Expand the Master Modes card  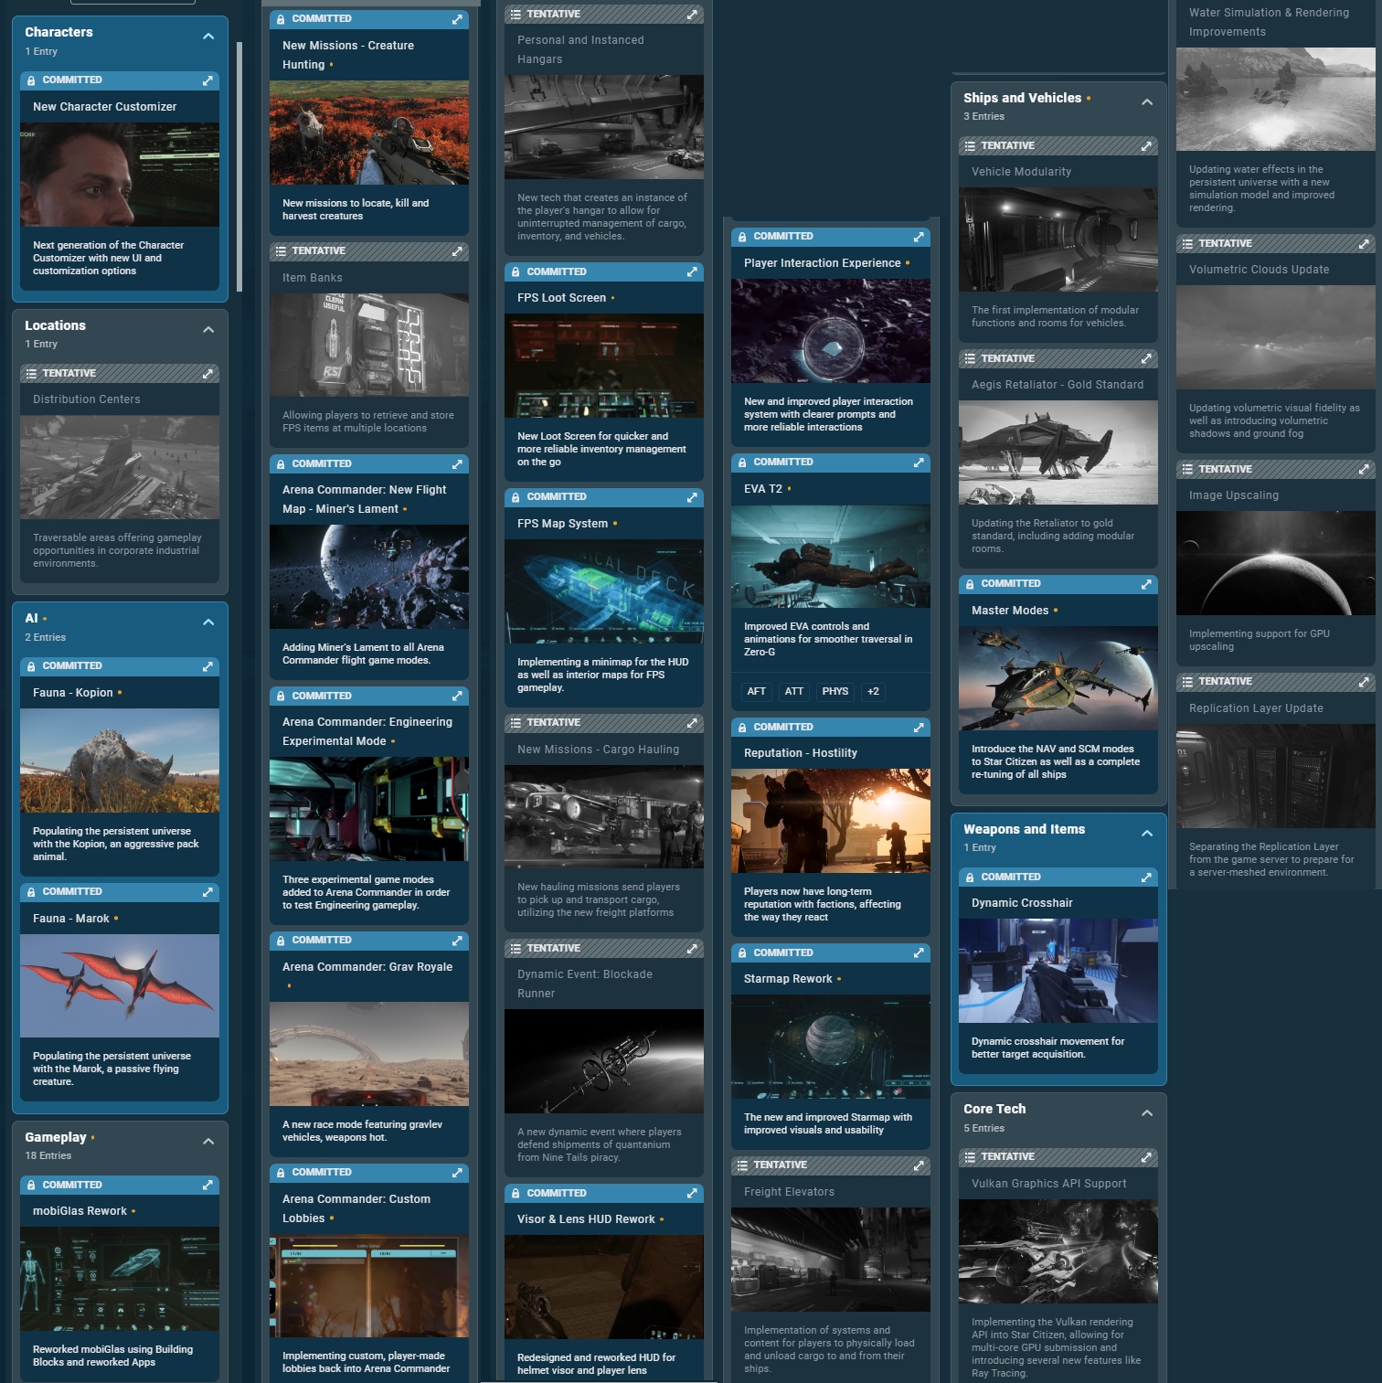1146,584
